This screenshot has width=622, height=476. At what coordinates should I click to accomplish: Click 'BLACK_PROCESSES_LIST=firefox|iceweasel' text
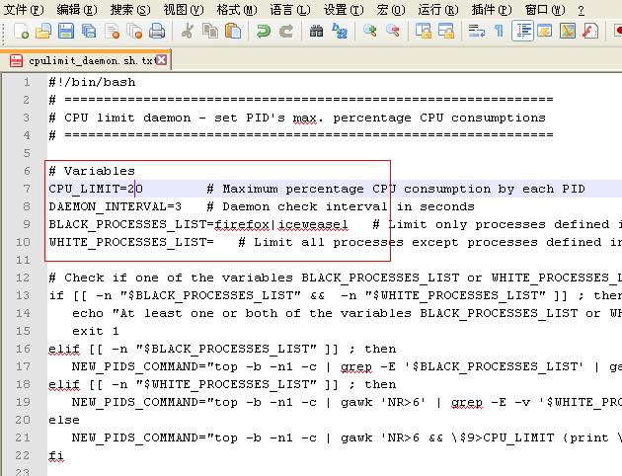pyautogui.click(x=198, y=224)
